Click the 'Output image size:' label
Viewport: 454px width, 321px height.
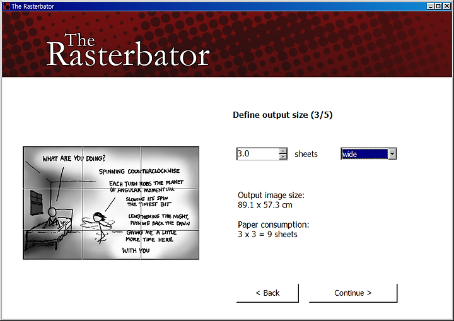pyautogui.click(x=271, y=196)
